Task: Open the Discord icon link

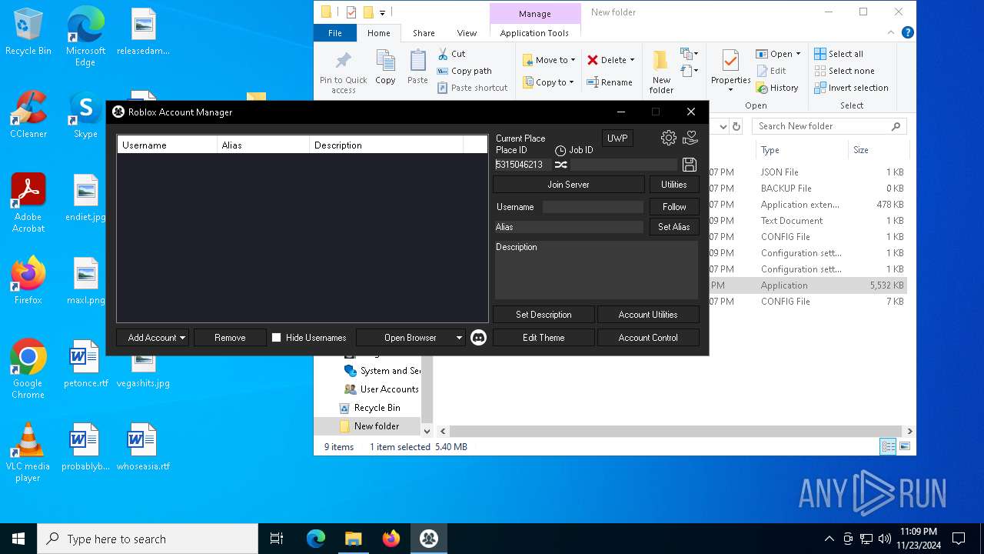Action: [x=479, y=337]
